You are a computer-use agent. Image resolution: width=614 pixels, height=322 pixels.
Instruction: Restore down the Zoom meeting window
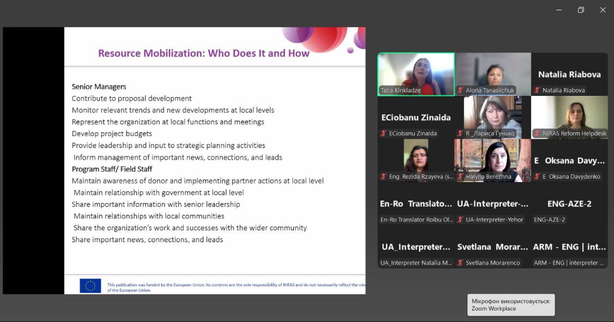pos(581,10)
